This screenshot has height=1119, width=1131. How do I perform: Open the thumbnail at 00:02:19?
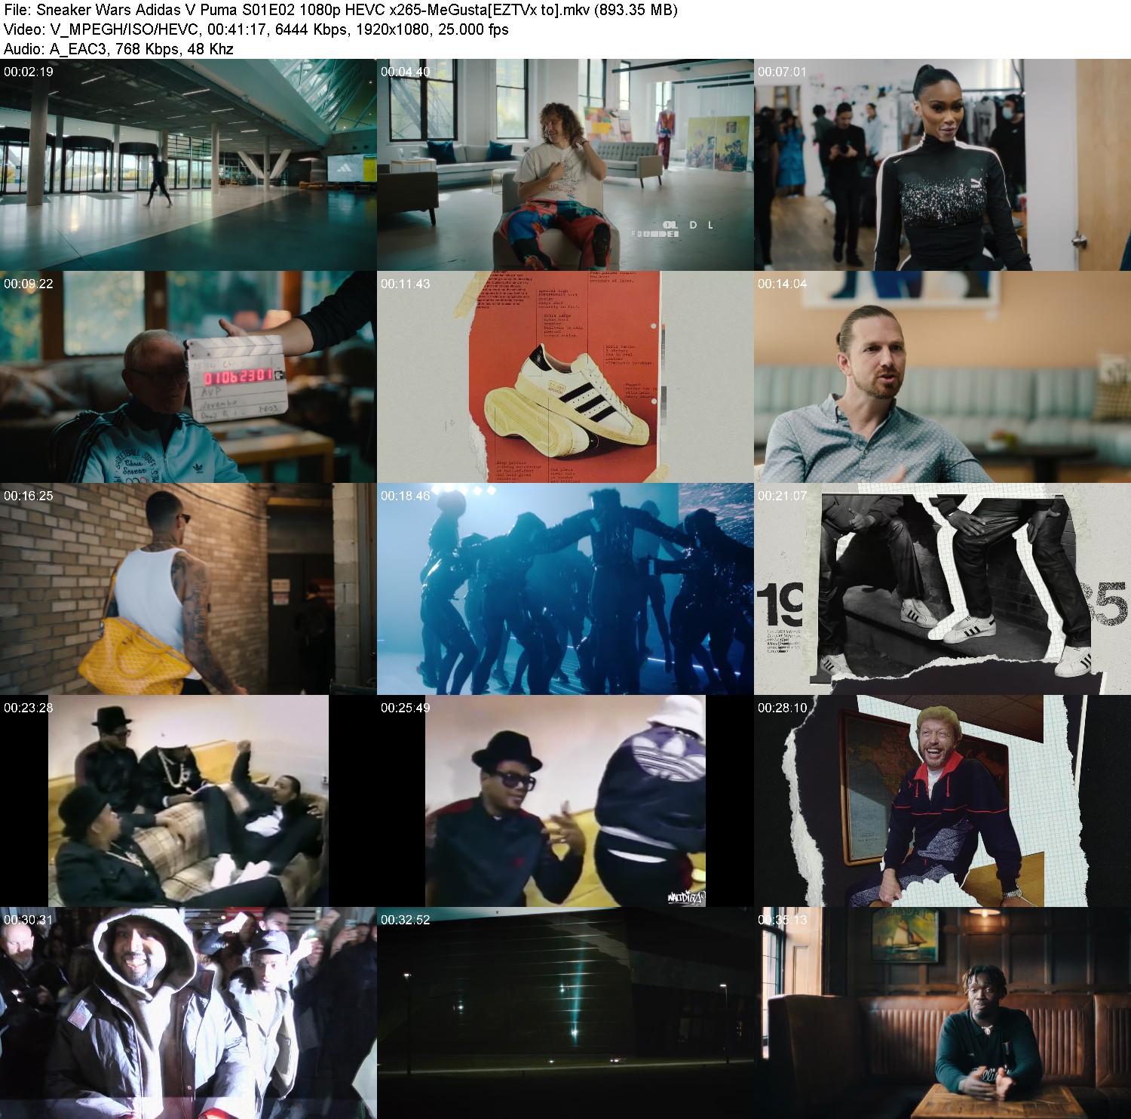point(188,165)
